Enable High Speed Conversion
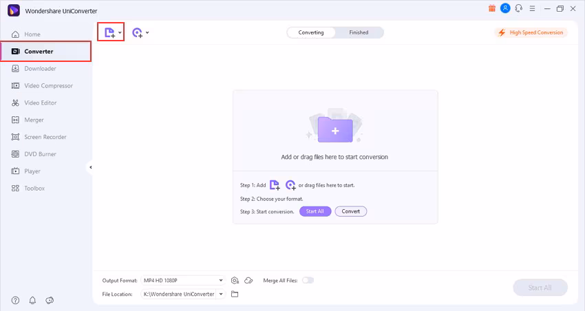585x311 pixels. pyautogui.click(x=531, y=32)
